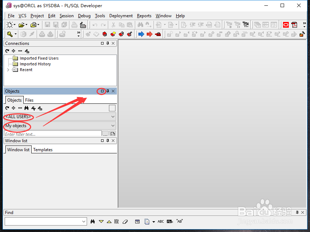The image size is (310, 232).
Task: Click the red Oracle logo icon
Action: (286, 25)
